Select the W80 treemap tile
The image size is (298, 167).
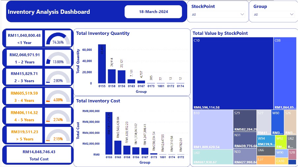tap(277, 122)
